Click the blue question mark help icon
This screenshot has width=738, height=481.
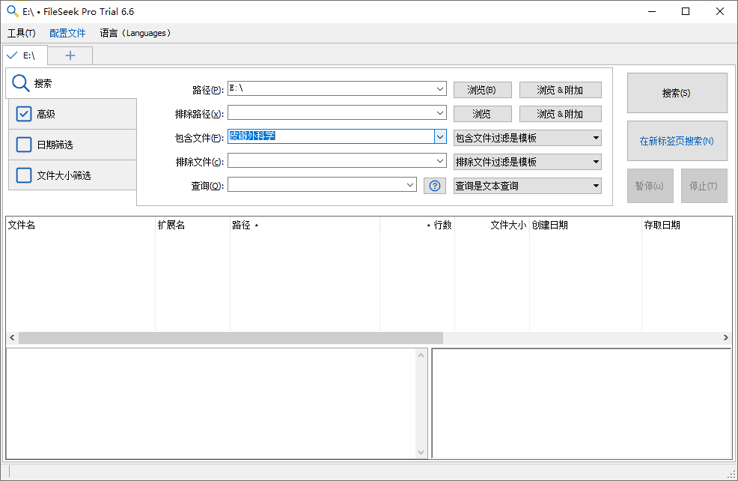pyautogui.click(x=435, y=186)
